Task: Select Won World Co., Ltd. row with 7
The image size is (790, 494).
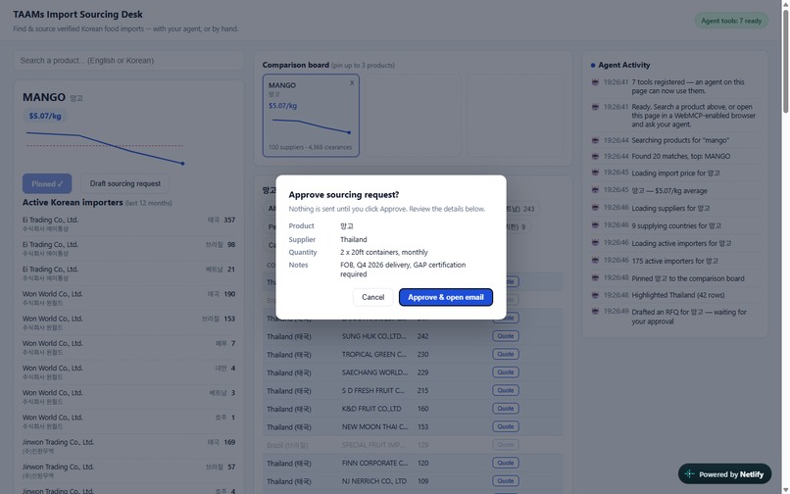Action: (128, 347)
